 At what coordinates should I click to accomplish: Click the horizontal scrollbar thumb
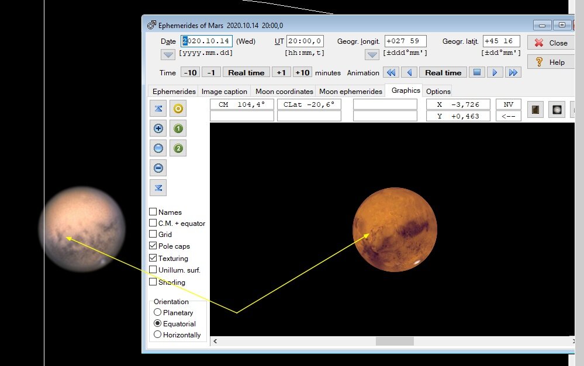[x=395, y=341]
